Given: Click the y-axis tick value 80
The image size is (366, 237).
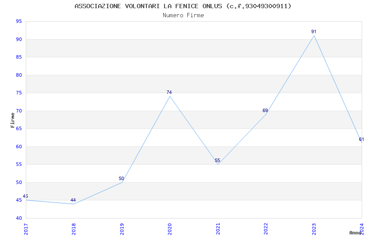Looking at the screenshot, I should click(19, 75).
